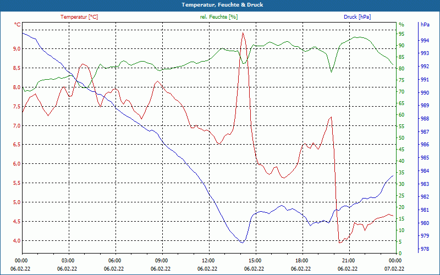Click the '50' humidity axis value
Image resolution: width=440 pixels, height=275 pixels.
tap(402, 138)
